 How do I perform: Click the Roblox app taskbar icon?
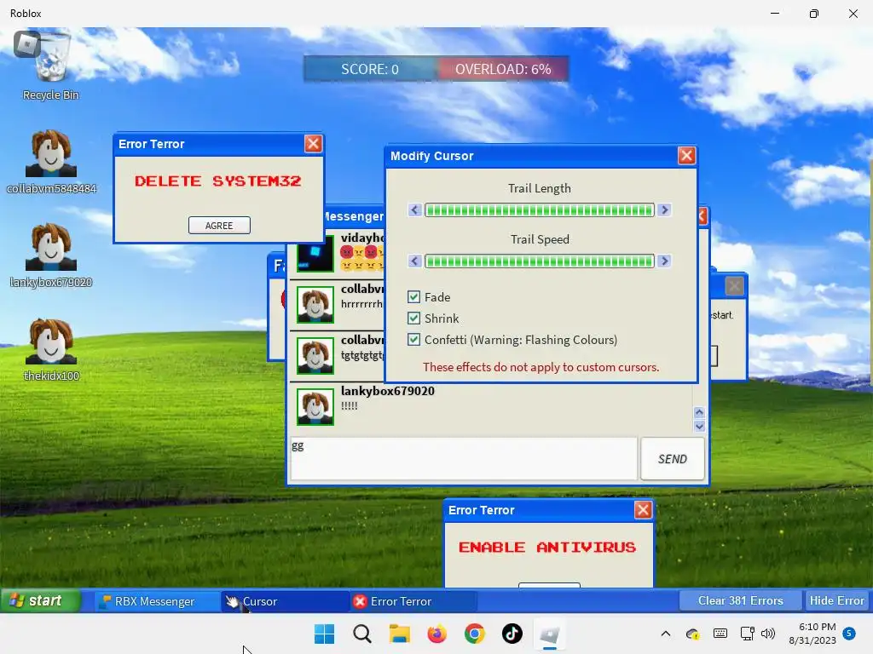click(550, 634)
